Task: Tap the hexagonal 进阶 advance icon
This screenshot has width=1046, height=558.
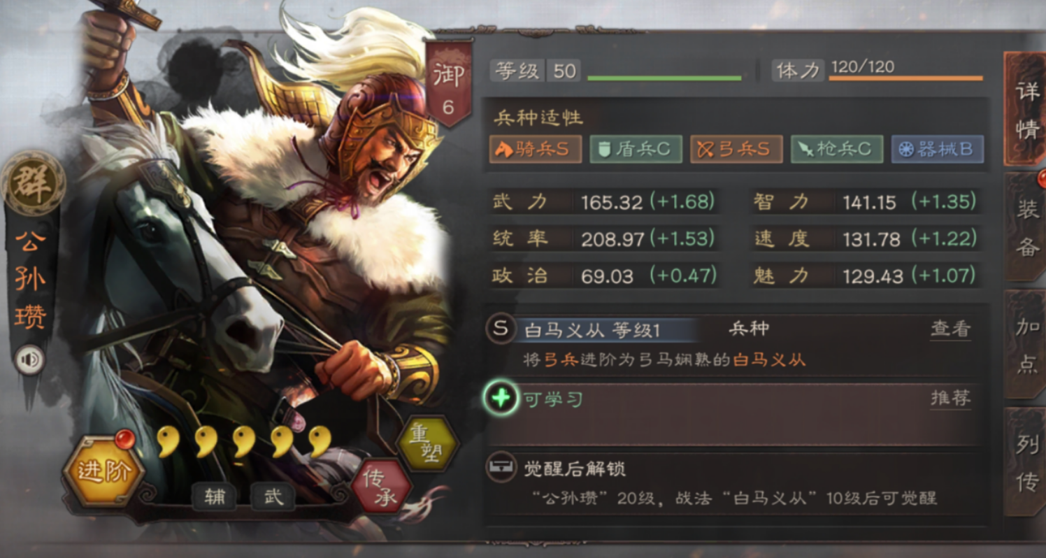Action: point(103,471)
